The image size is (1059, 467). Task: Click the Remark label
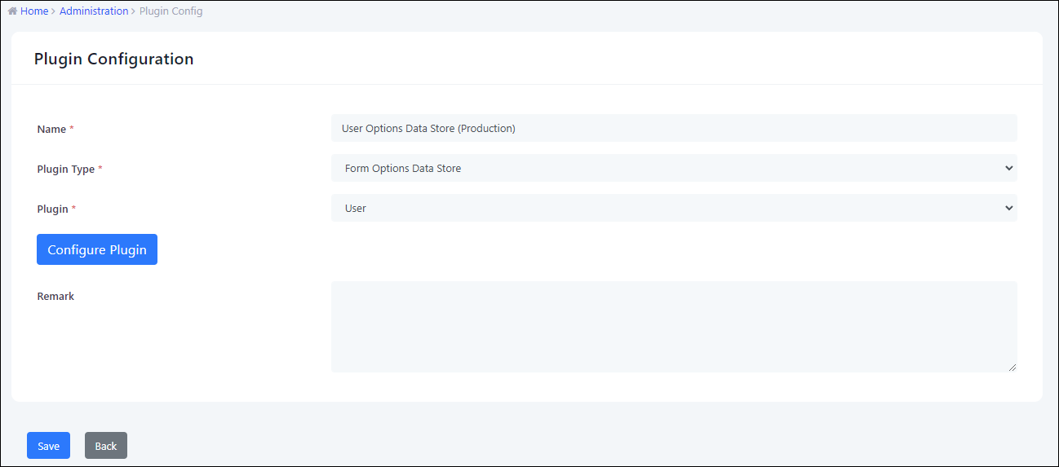click(55, 296)
